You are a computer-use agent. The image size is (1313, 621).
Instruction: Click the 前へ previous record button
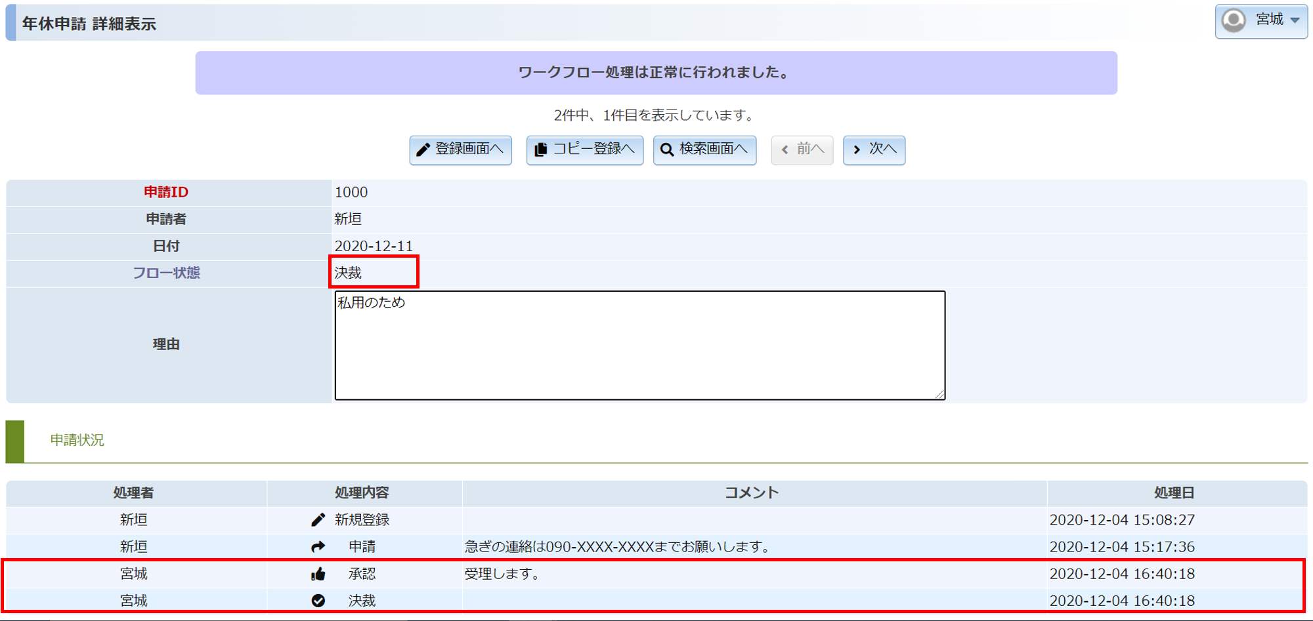pos(802,150)
